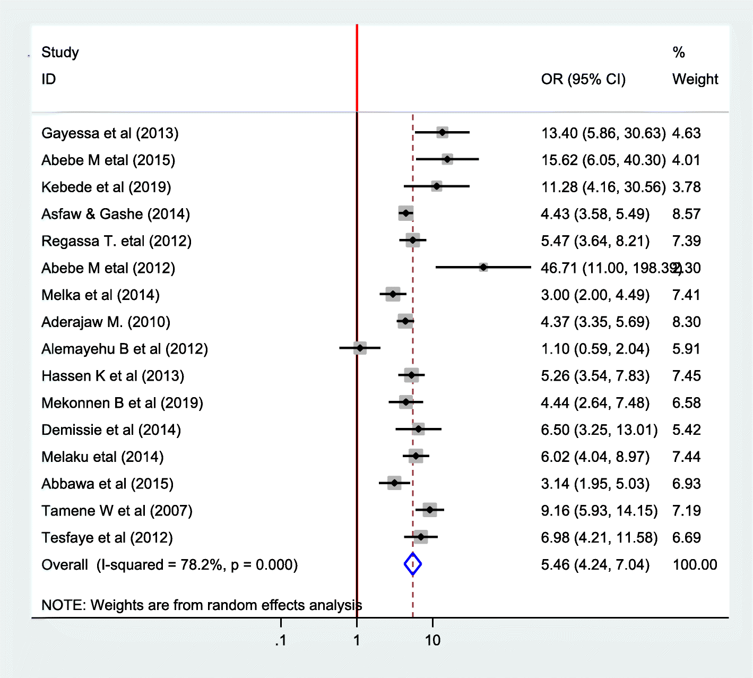753x678 pixels.
Task: Click the blue overall-effect diamond marker
Action: point(413,564)
